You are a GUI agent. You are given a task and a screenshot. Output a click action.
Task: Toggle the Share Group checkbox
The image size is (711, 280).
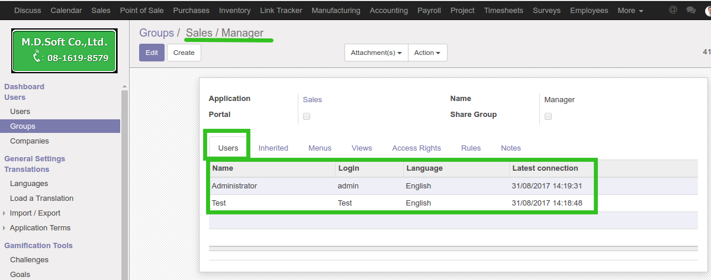[x=548, y=116]
